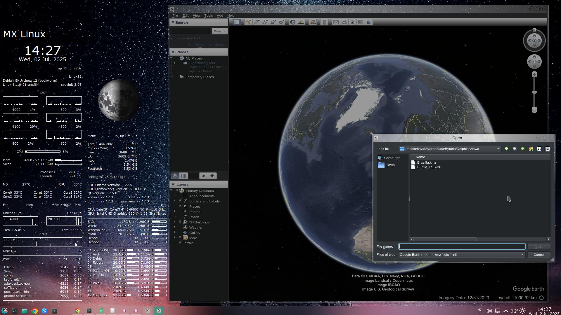Viewport: 561px width, 315px height.
Task: Collapse the Search panel header triangle
Action: pos(173,22)
